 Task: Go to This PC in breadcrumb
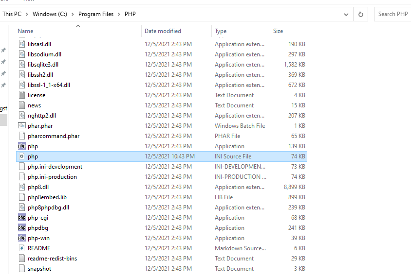pyautogui.click(x=12, y=14)
